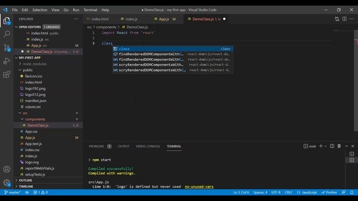This screenshot has height=201, width=358.
Task: Click the no-unused-vars link in terminal
Action: (199, 186)
